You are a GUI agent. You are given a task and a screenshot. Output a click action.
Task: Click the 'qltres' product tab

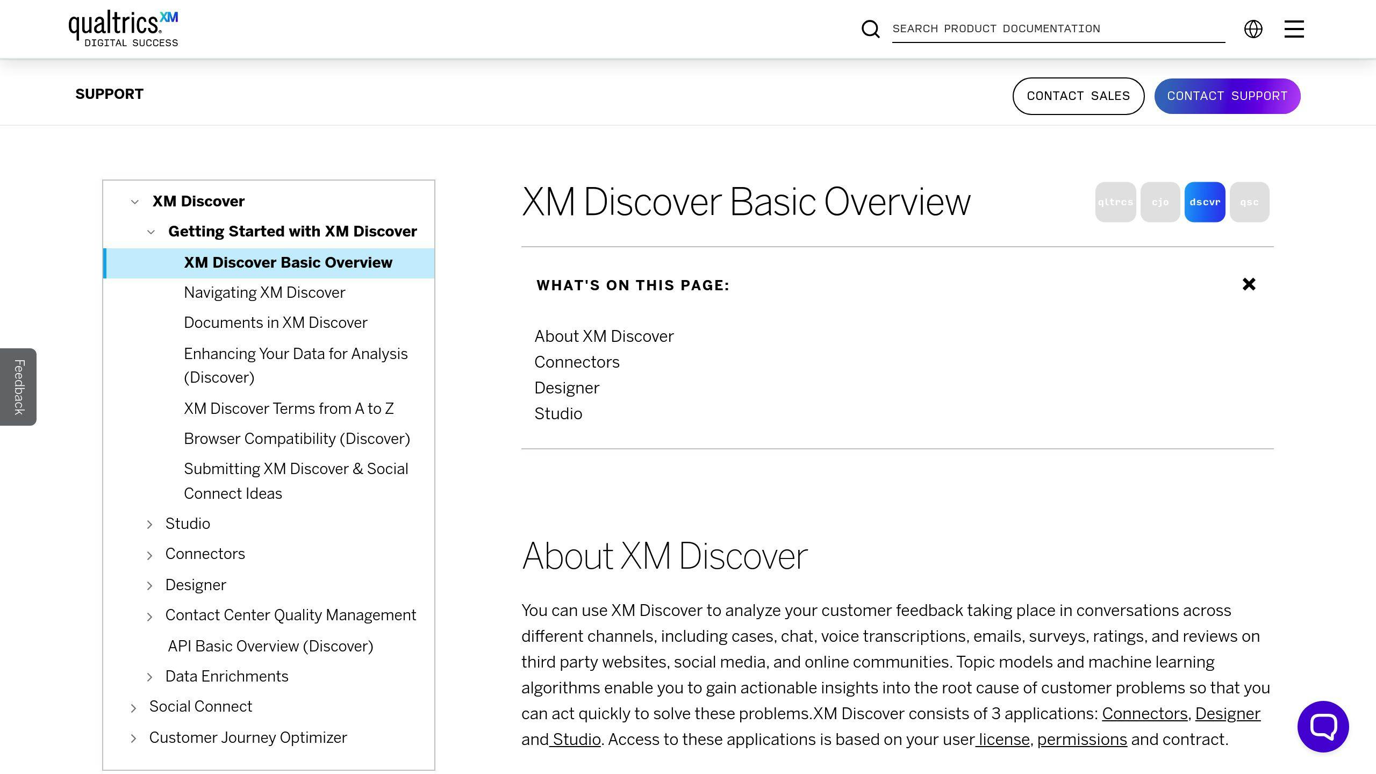click(1116, 202)
